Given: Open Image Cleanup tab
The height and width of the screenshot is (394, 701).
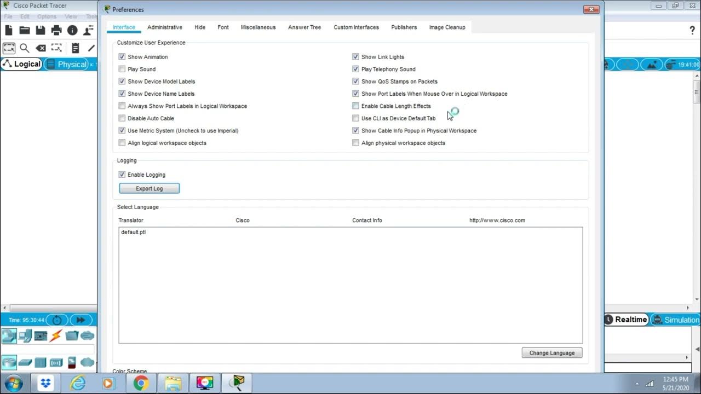Looking at the screenshot, I should pyautogui.click(x=447, y=27).
